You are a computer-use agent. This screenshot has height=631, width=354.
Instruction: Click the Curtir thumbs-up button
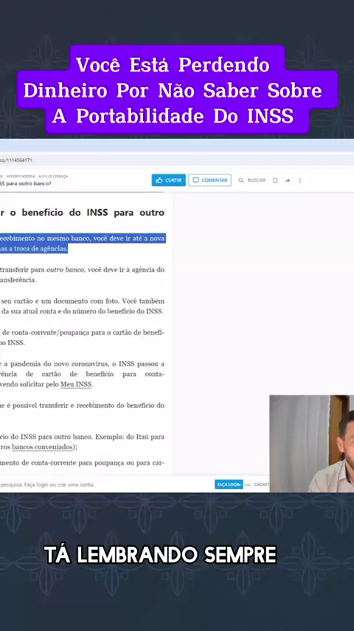point(168,180)
